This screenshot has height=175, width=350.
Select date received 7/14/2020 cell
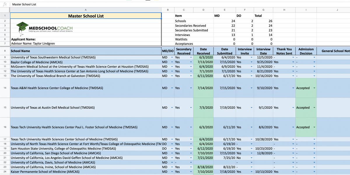[203, 88]
